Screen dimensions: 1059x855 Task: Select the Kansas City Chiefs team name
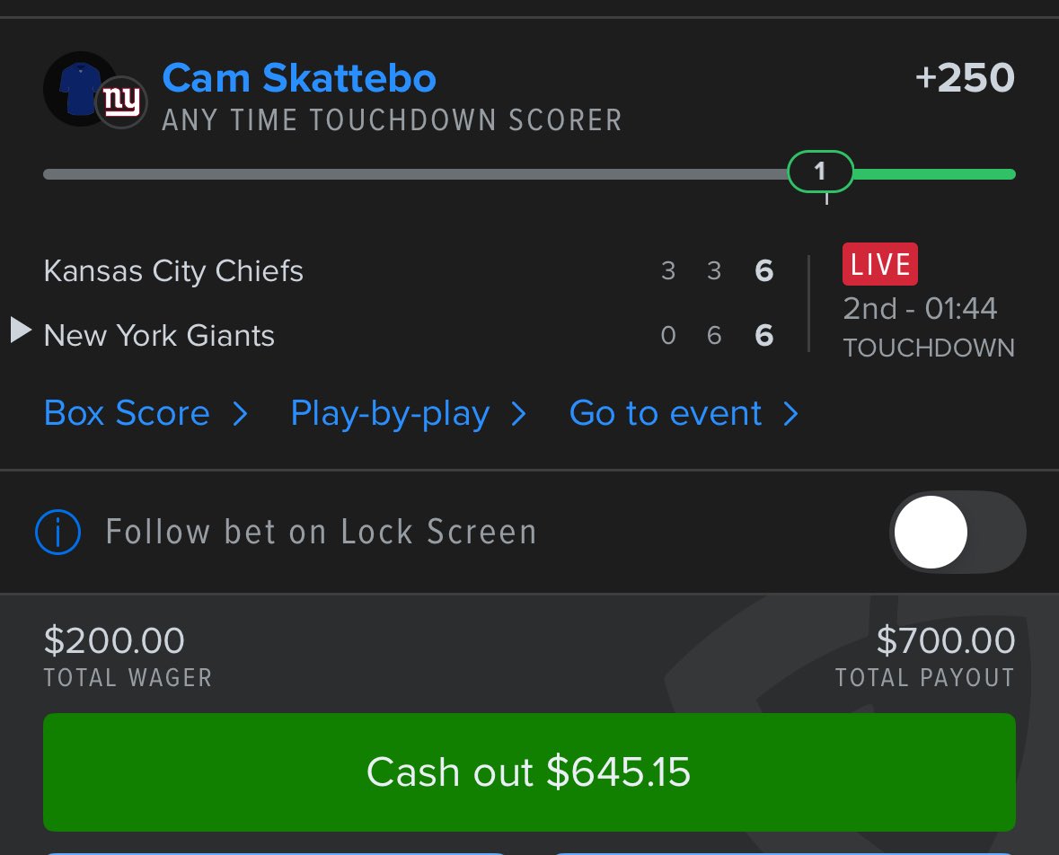(x=173, y=271)
